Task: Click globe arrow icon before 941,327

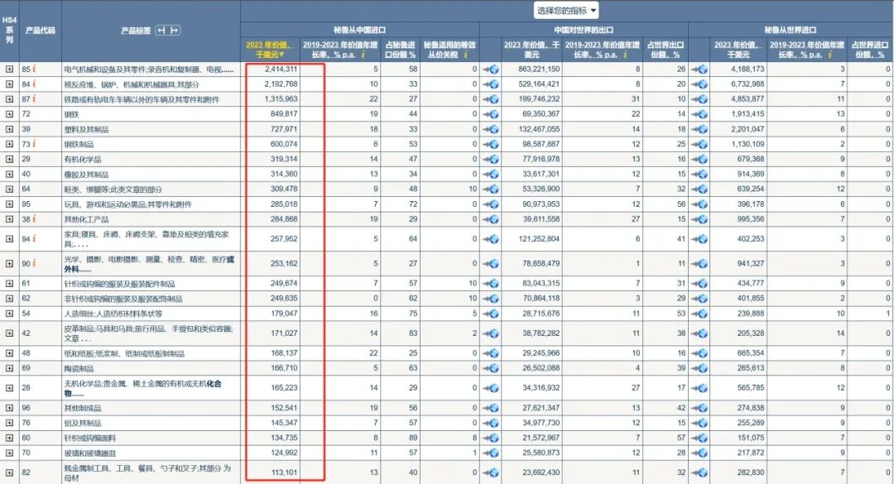Action: click(699, 263)
